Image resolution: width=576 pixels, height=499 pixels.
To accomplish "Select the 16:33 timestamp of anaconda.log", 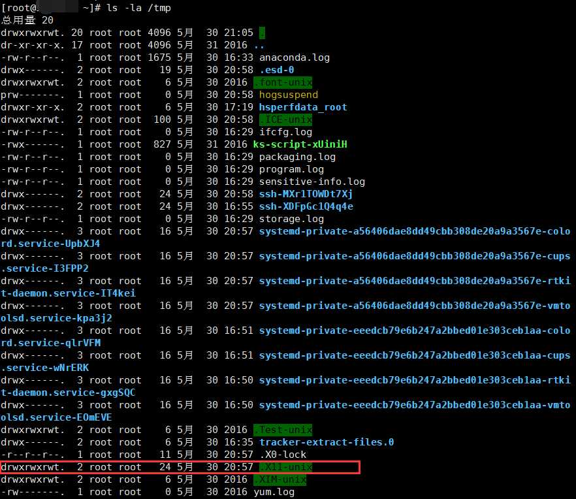I will pyautogui.click(x=238, y=57).
